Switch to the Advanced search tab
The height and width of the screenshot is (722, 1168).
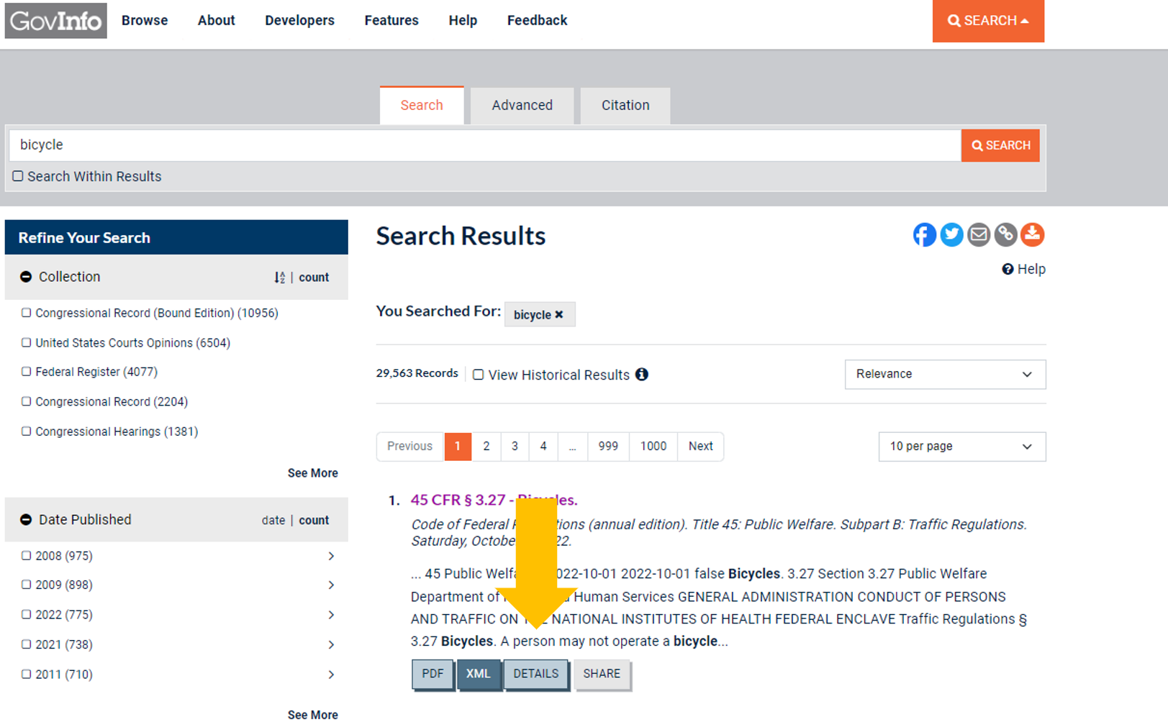(x=522, y=105)
